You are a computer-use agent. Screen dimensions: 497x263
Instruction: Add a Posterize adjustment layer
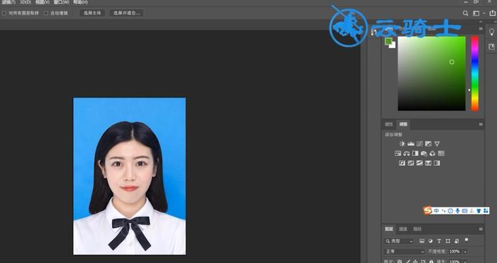[x=411, y=163]
